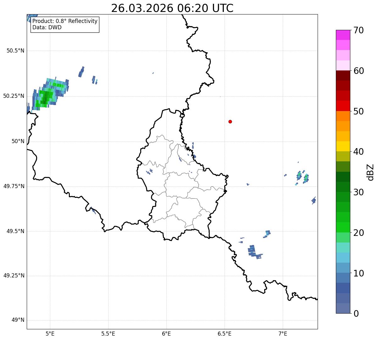
Task: Click the bottom slate-blue colorbar segment
Action: click(343, 308)
